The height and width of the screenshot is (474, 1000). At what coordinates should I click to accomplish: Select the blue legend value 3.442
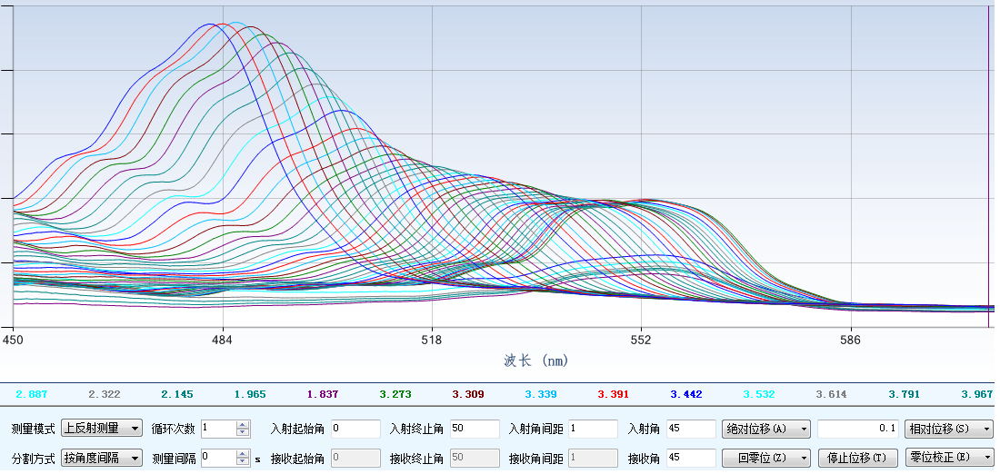685,394
